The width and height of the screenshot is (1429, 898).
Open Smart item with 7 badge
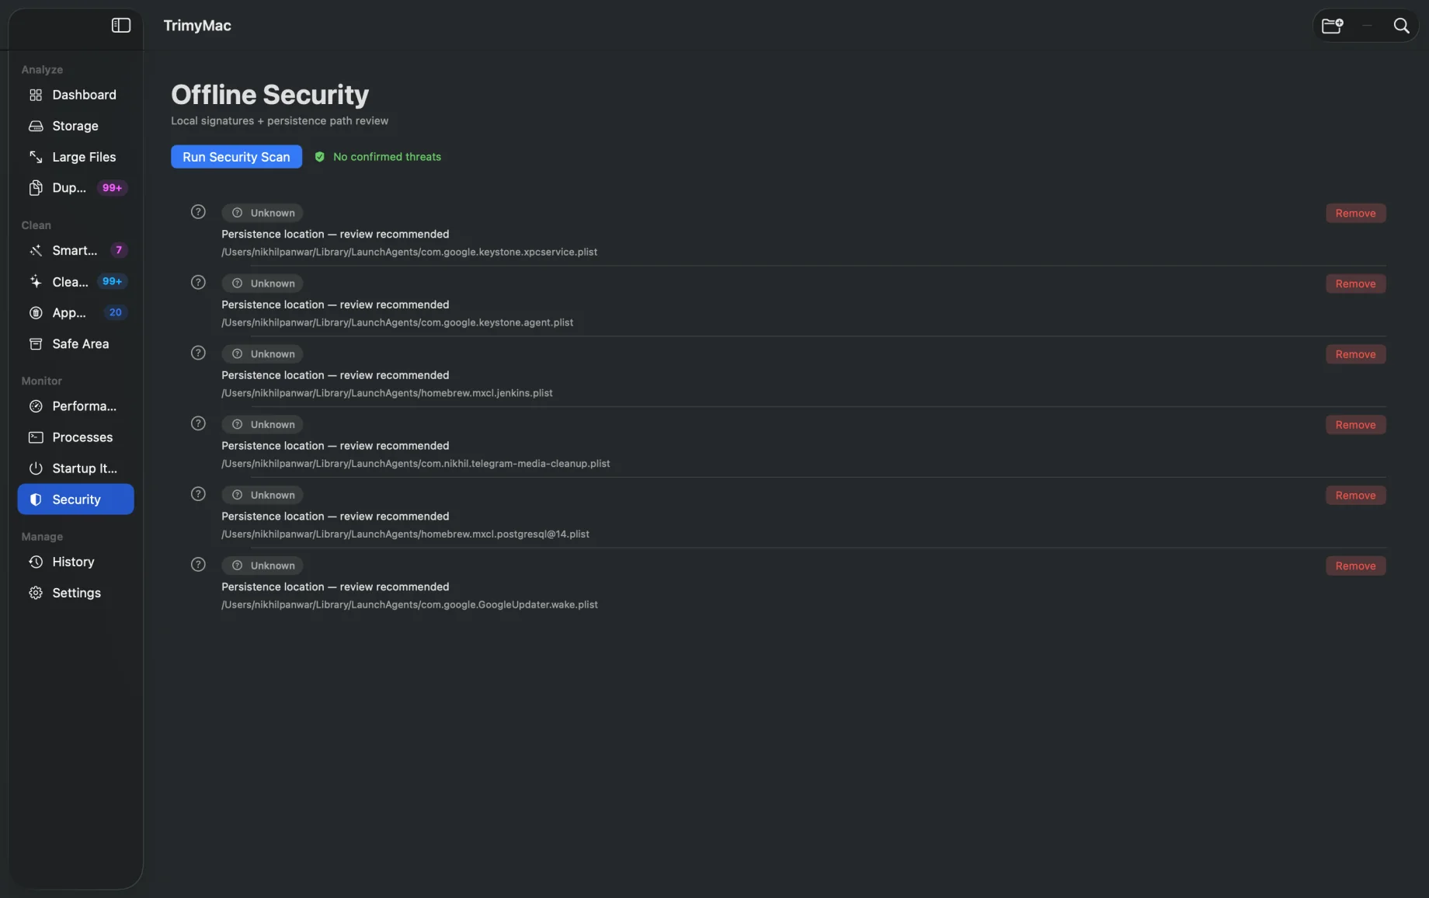pyautogui.click(x=75, y=250)
